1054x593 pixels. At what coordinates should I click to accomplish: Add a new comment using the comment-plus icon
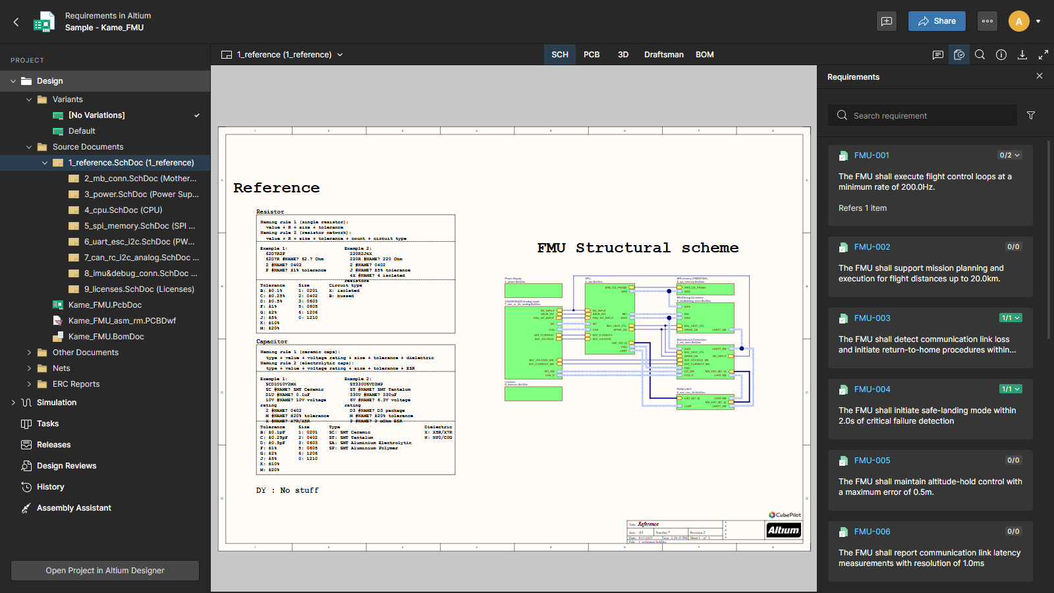886,21
